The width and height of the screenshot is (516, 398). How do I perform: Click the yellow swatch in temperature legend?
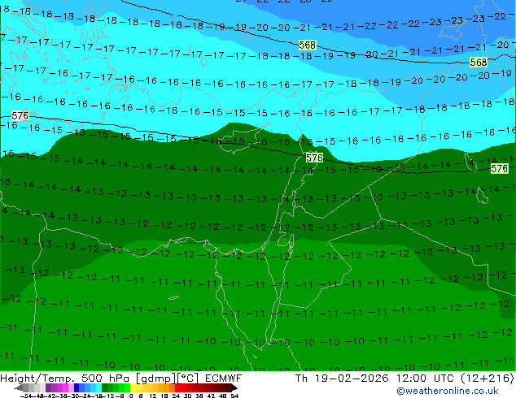pos(133,387)
